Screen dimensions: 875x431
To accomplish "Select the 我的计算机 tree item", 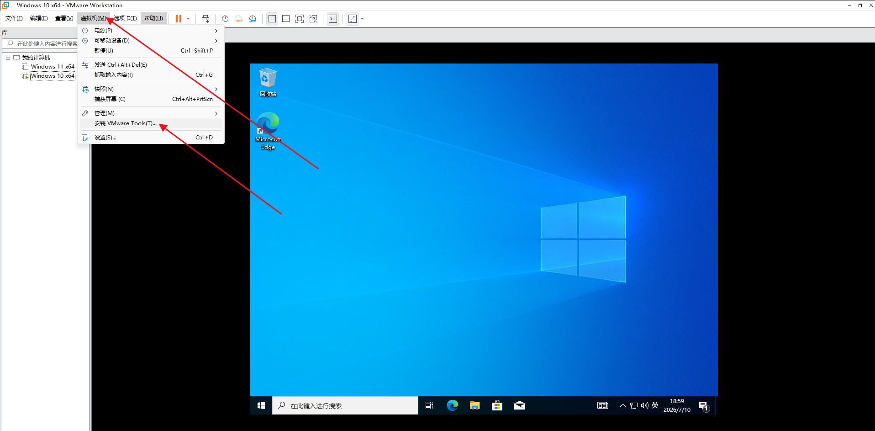I will pos(36,58).
